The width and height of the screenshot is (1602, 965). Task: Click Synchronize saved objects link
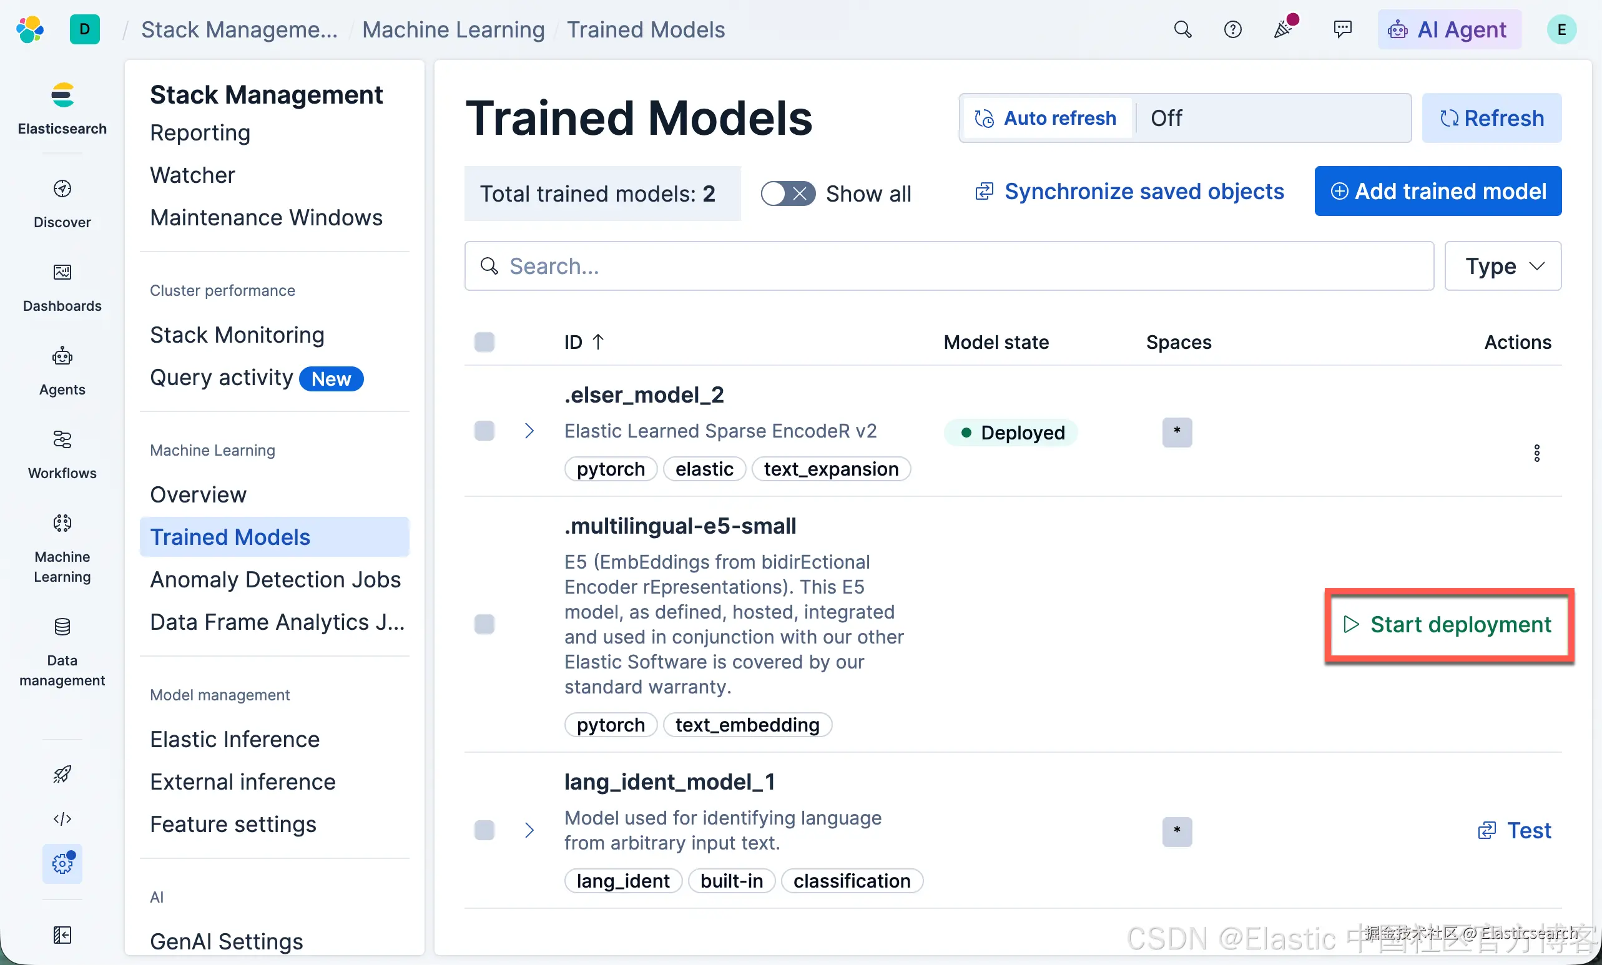click(1130, 191)
